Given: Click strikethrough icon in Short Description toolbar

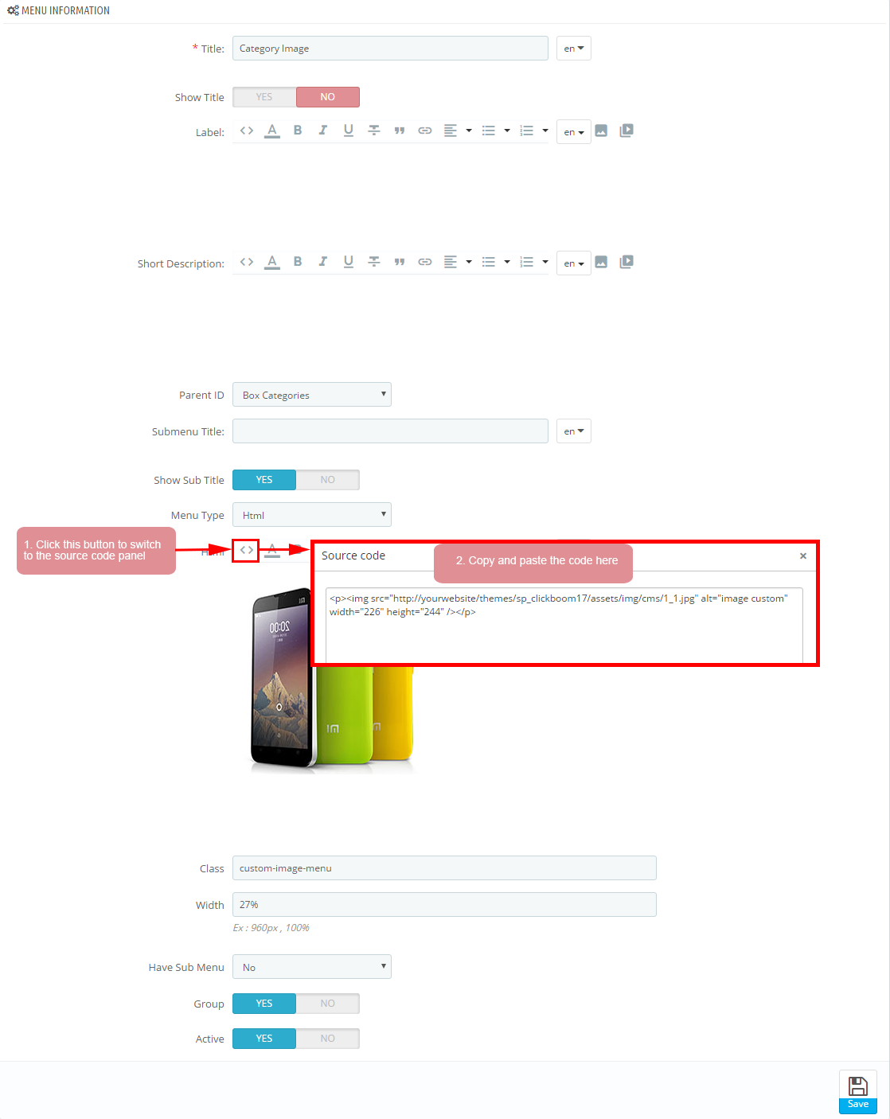Looking at the screenshot, I should pyautogui.click(x=374, y=262).
